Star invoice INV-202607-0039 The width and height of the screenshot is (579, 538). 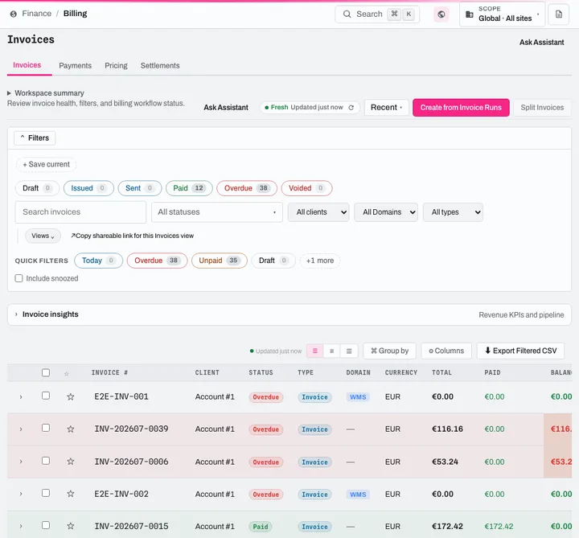[x=71, y=429]
